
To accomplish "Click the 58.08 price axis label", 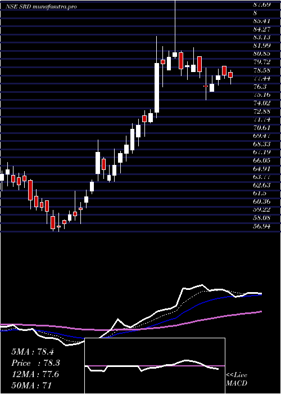I will tap(262, 218).
